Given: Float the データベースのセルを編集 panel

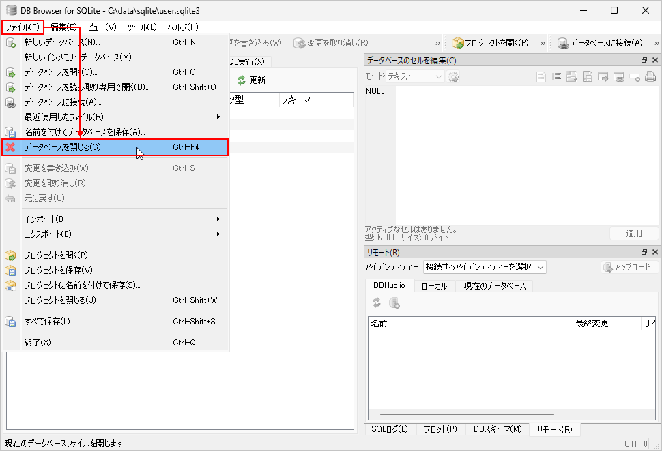Looking at the screenshot, I should pyautogui.click(x=644, y=60).
